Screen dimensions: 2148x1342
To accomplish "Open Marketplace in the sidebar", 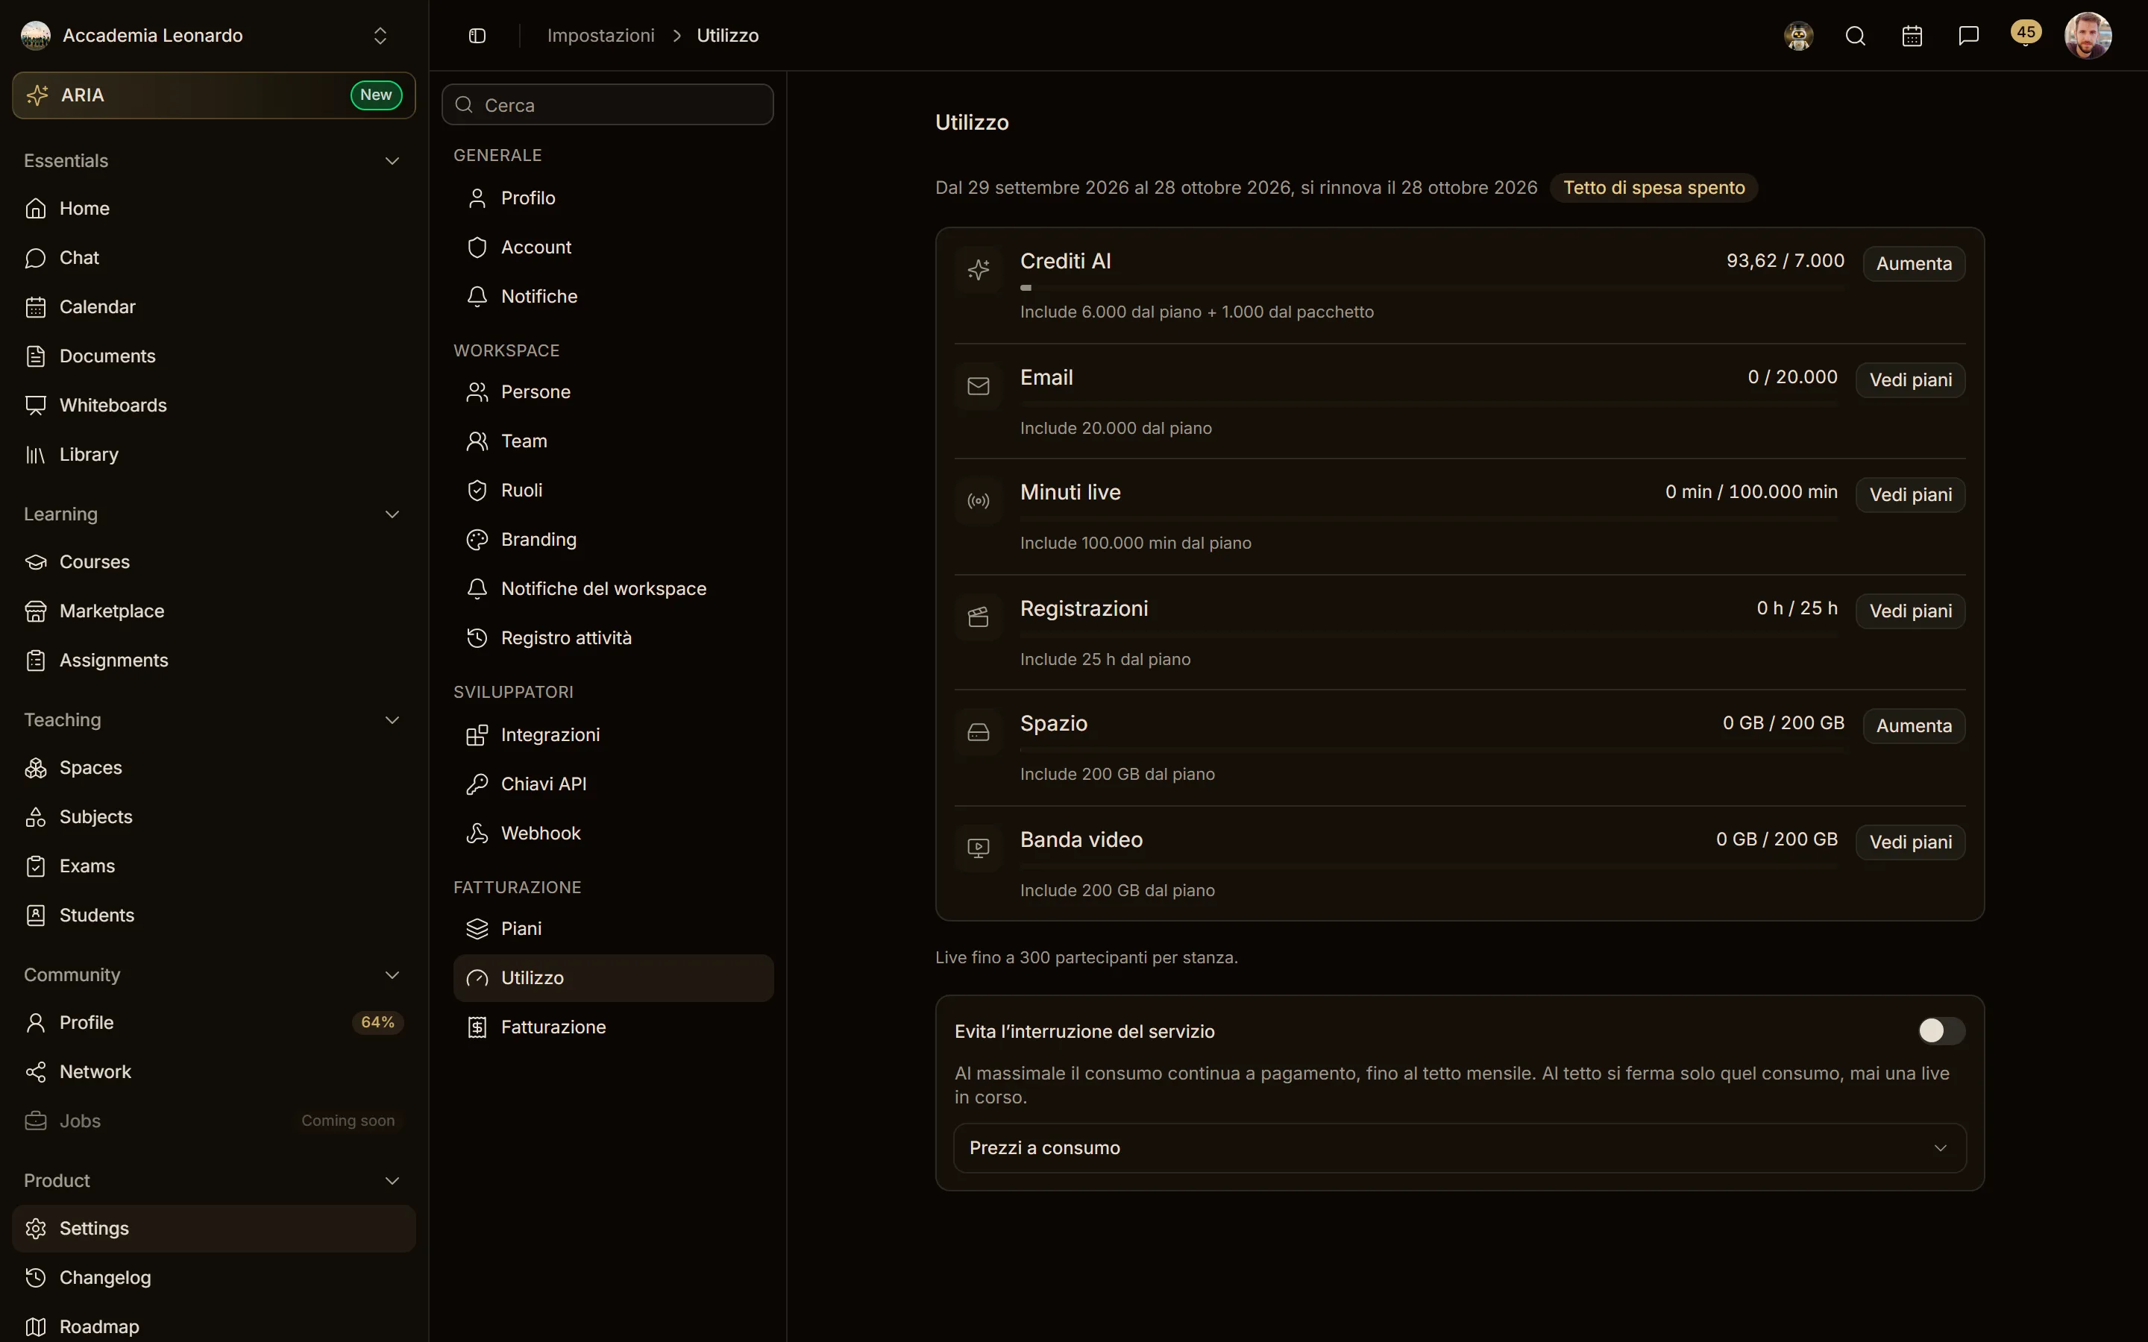I will point(214,611).
